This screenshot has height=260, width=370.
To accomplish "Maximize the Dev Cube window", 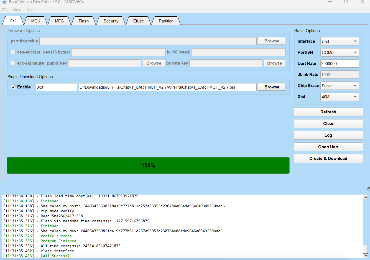I will coord(346,2).
